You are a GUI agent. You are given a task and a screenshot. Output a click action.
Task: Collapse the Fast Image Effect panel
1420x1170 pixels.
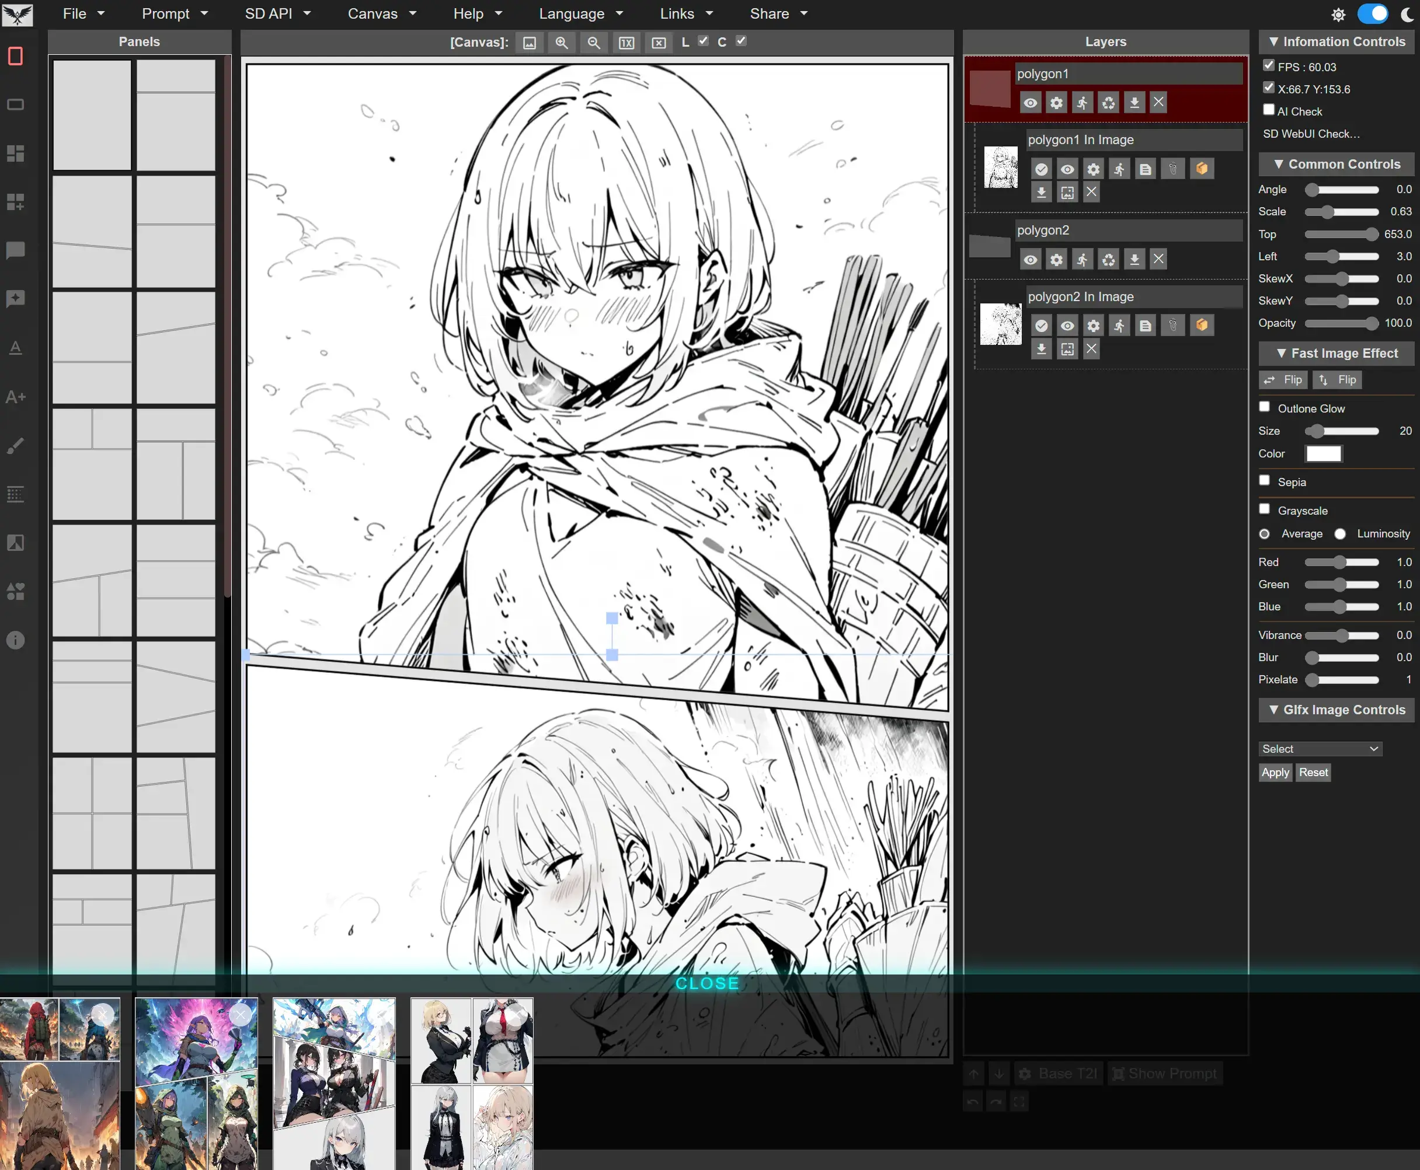click(1280, 353)
